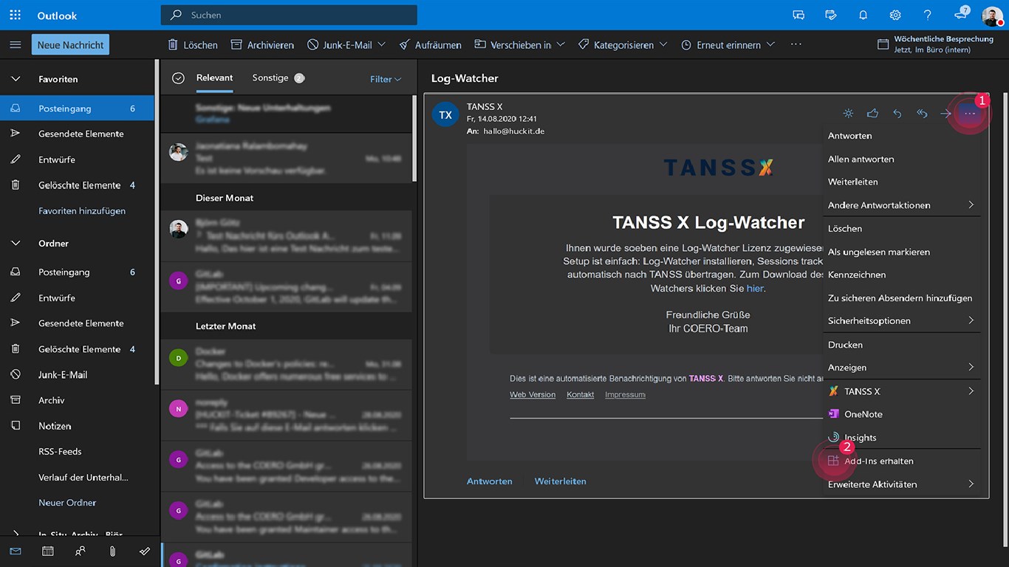Collapse the Ordner section
This screenshot has width=1009, height=567.
coord(16,243)
